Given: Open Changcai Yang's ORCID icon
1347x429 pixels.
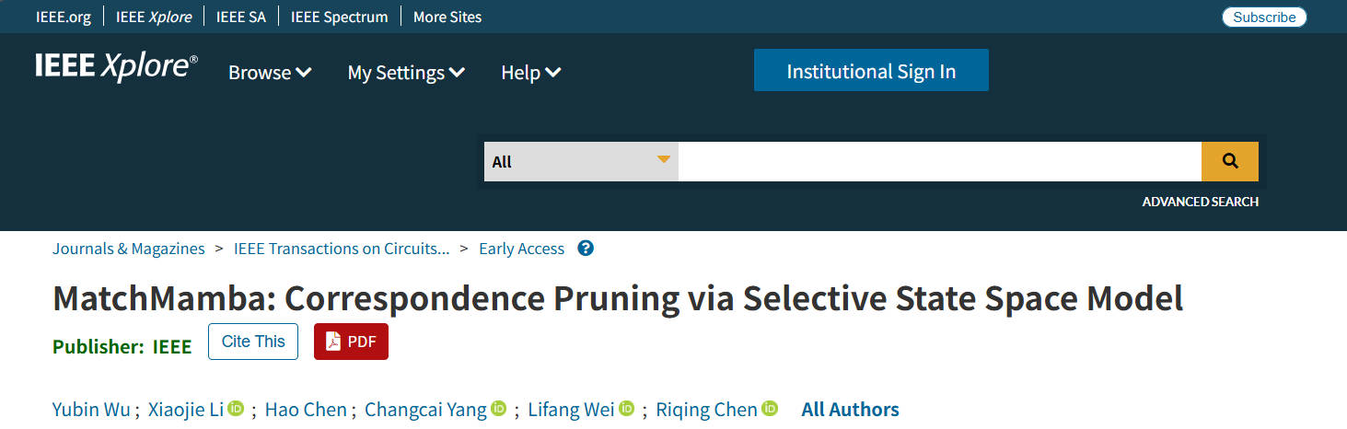Looking at the screenshot, I should point(499,409).
